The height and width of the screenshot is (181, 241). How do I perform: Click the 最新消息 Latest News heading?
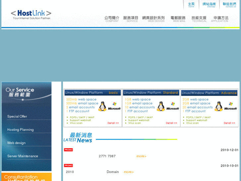point(78,137)
